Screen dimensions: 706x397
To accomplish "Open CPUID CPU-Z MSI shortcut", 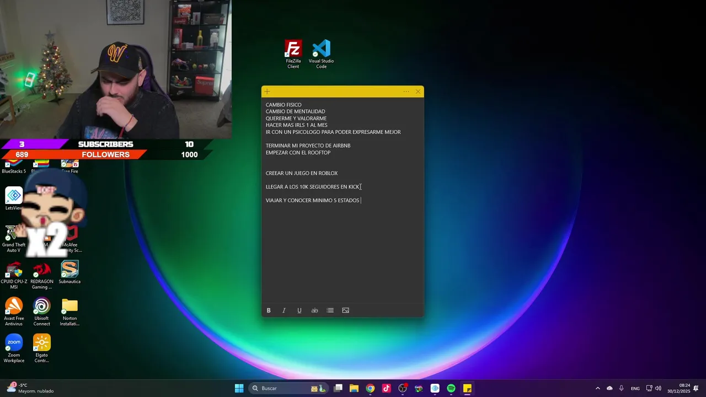I will (14, 275).
